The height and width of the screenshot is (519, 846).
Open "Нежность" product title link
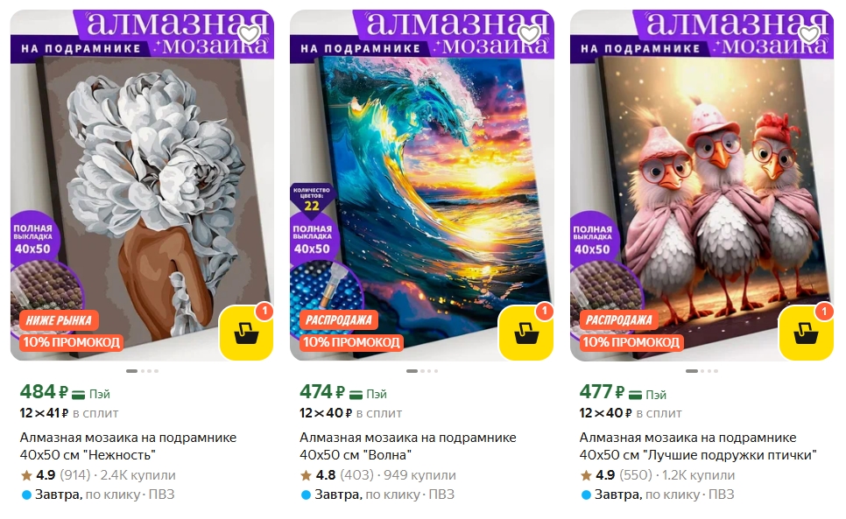[128, 446]
